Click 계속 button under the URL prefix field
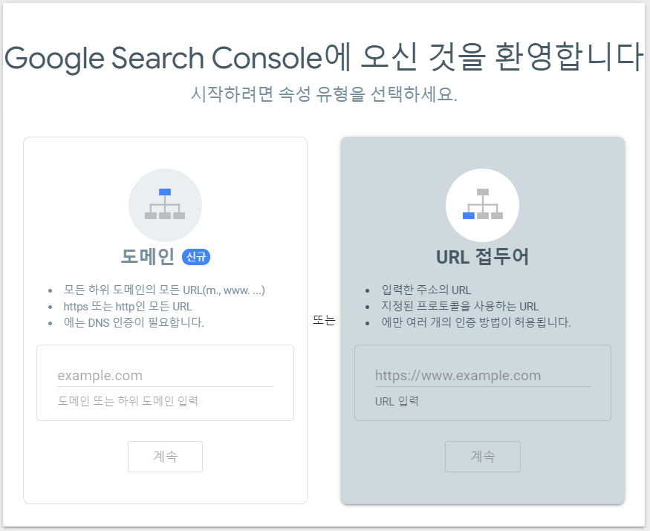The image size is (650, 531). [x=483, y=457]
